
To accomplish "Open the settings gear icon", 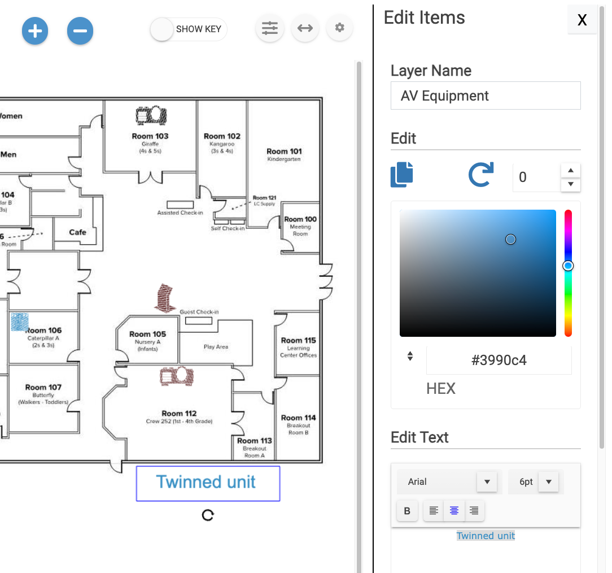I will pyautogui.click(x=339, y=28).
